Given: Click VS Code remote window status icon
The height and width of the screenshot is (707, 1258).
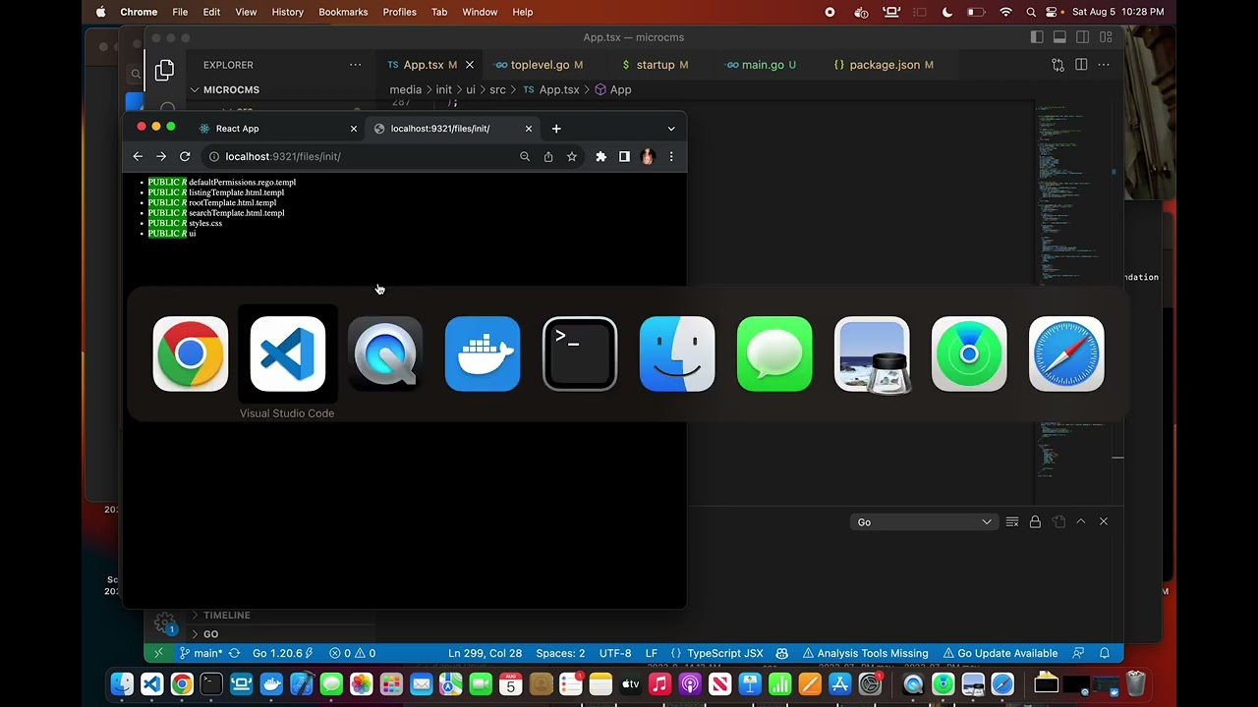Looking at the screenshot, I should click(158, 653).
